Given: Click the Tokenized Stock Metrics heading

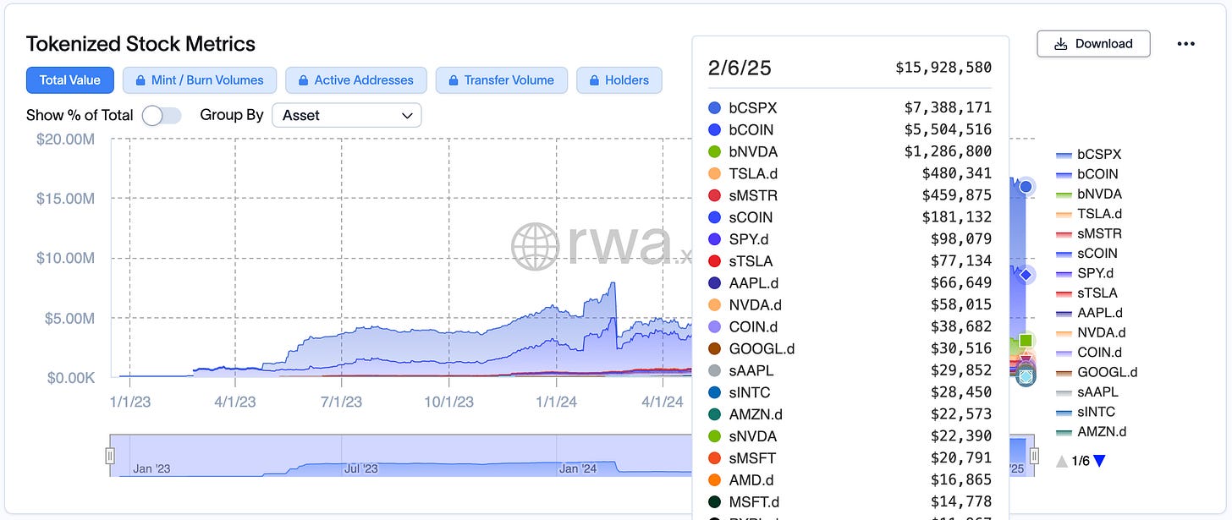Looking at the screenshot, I should coord(140,44).
